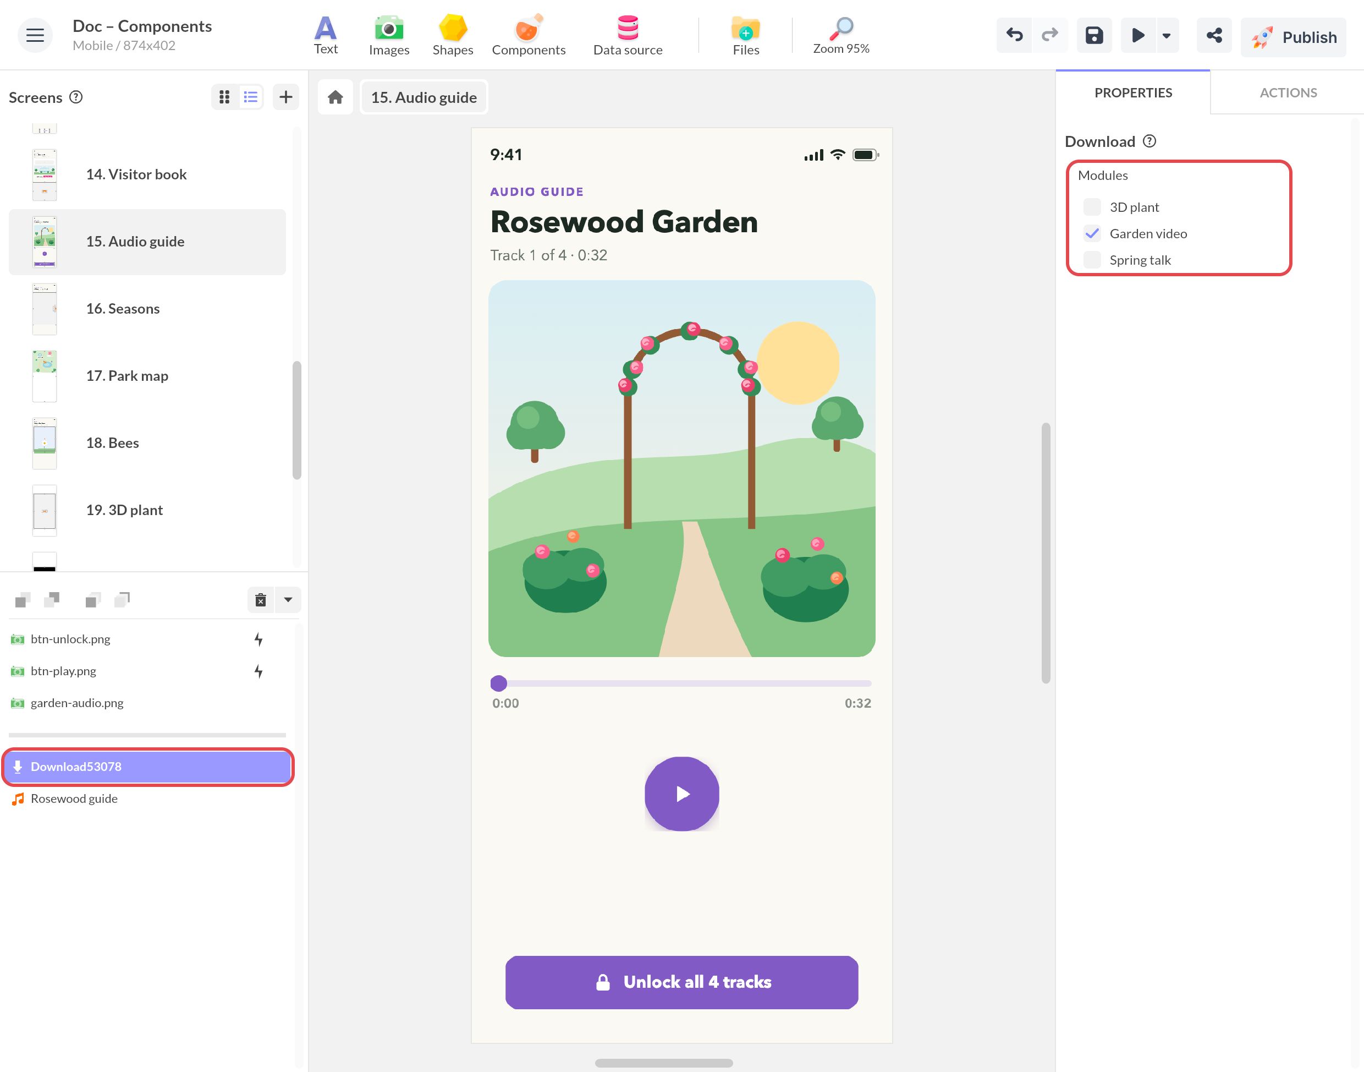Click the 15. Audio guide screen title
The width and height of the screenshot is (1364, 1072).
tap(424, 97)
